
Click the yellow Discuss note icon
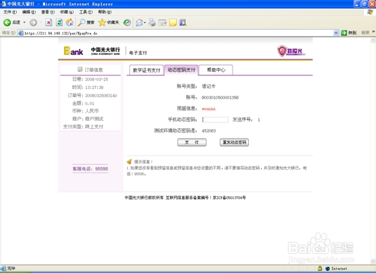coord(173,22)
